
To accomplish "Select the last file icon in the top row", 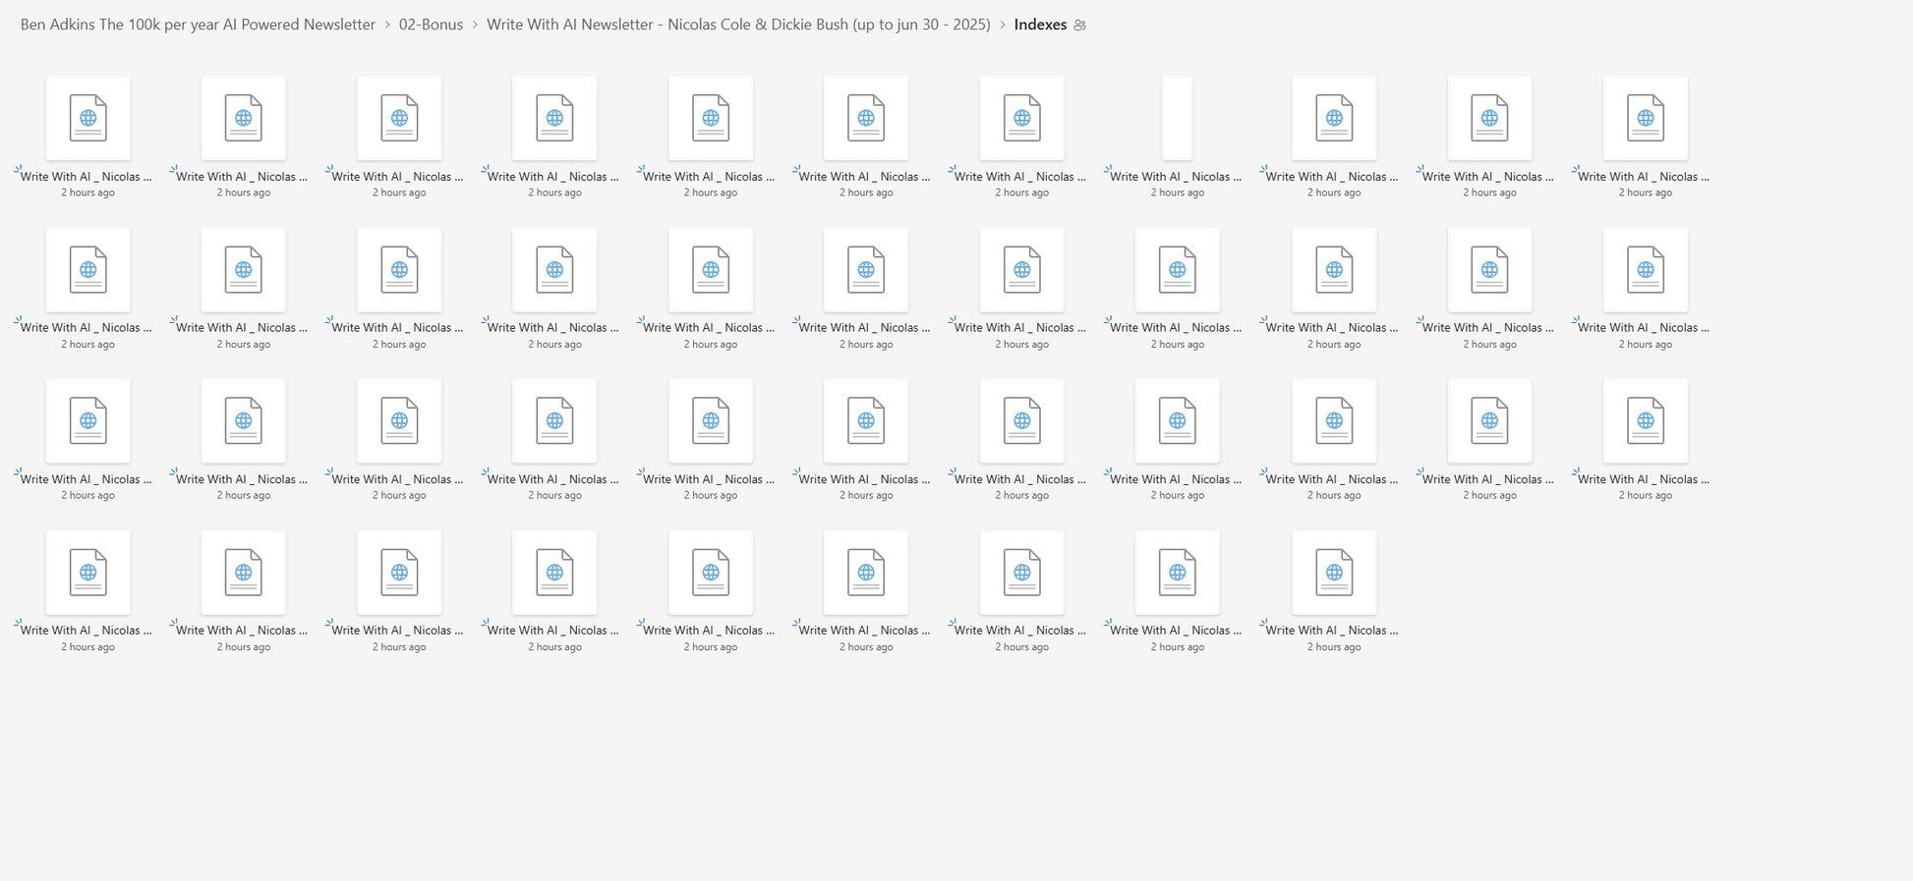I will pyautogui.click(x=1645, y=118).
